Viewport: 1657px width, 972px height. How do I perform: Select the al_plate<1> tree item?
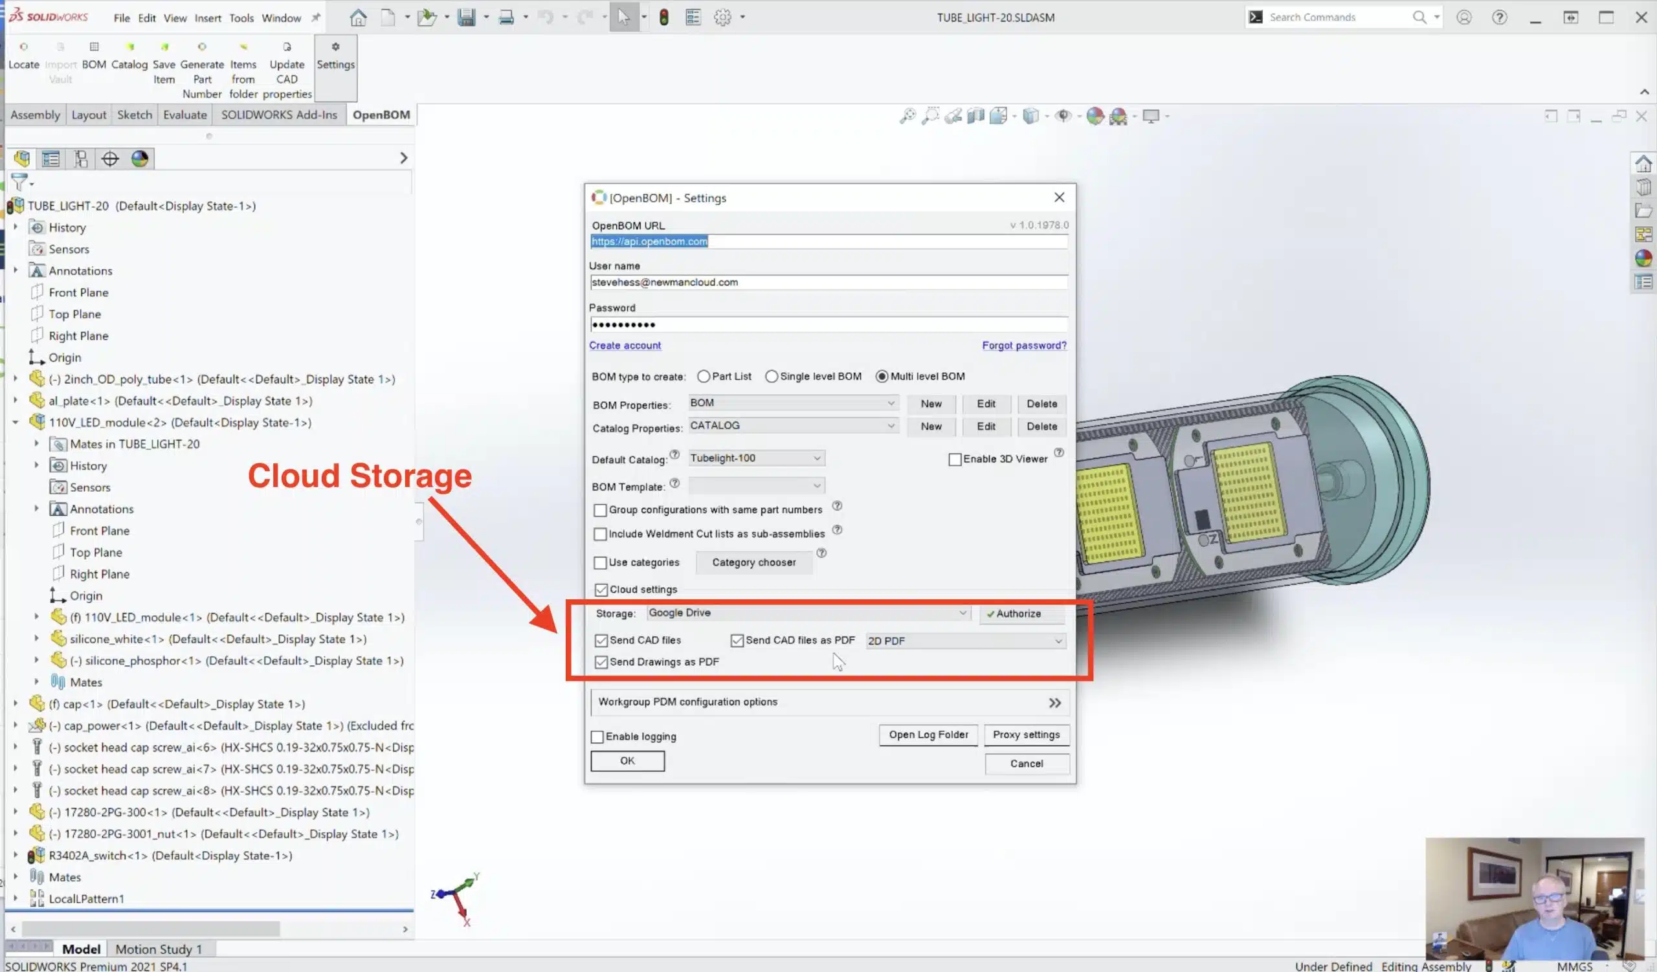click(180, 401)
